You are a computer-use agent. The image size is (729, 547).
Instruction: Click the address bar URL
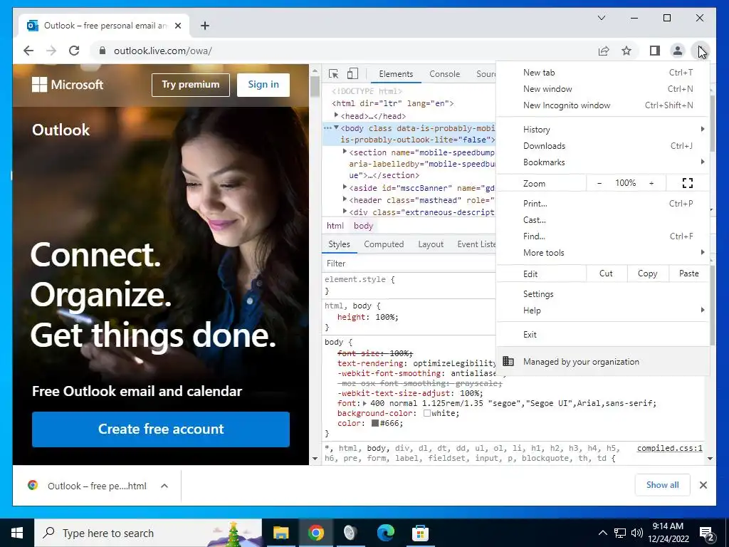click(163, 51)
